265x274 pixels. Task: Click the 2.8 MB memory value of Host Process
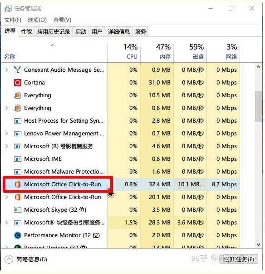click(161, 121)
